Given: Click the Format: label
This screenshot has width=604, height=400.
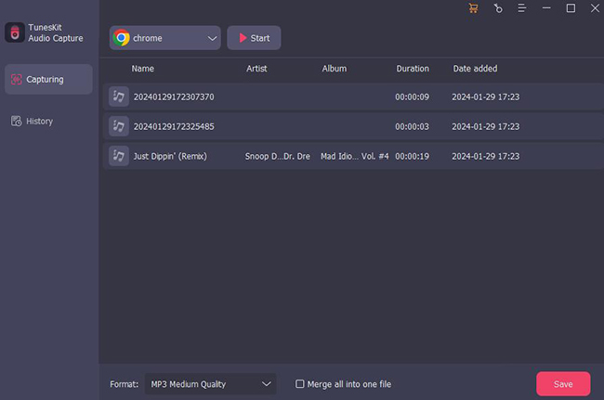Looking at the screenshot, I should [x=124, y=384].
